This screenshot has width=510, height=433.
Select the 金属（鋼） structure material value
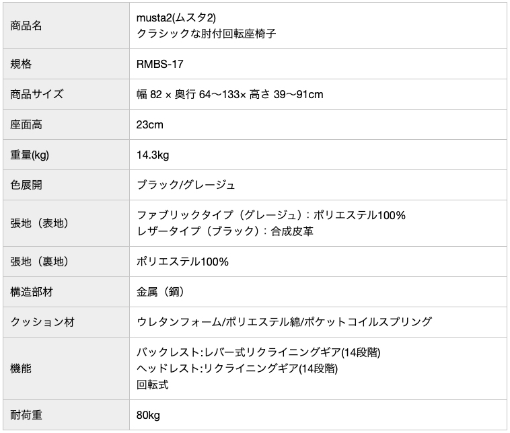(161, 292)
